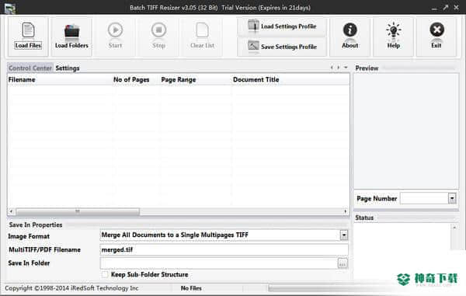Maximize the Batch TIFF Resizer window
Screen dimensions: 466x296
(x=445, y=8)
